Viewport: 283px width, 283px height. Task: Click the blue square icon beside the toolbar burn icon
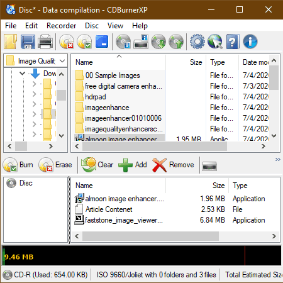tap(102, 42)
